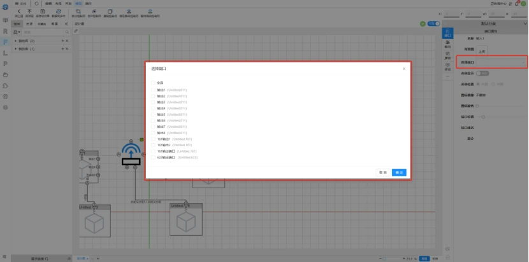Click the 复制 copy icon in toolbar
529x262 pixels.
110,11
